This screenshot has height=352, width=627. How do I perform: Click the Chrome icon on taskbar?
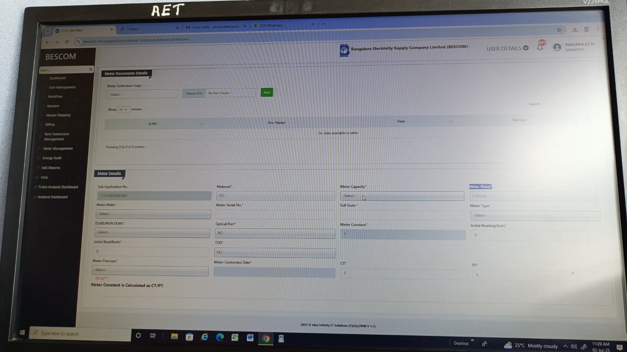(x=265, y=338)
